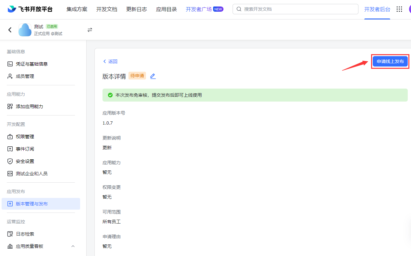The image size is (411, 256).
Task: Open 权限管理 settings
Action: coord(25,137)
